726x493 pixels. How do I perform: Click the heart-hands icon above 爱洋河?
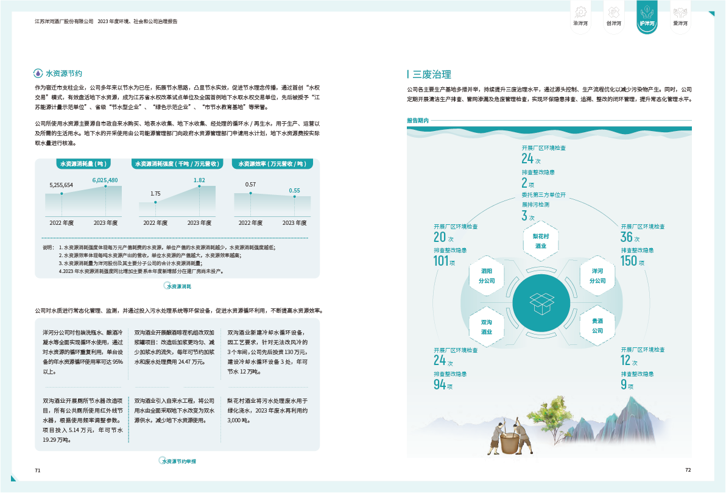(x=680, y=12)
